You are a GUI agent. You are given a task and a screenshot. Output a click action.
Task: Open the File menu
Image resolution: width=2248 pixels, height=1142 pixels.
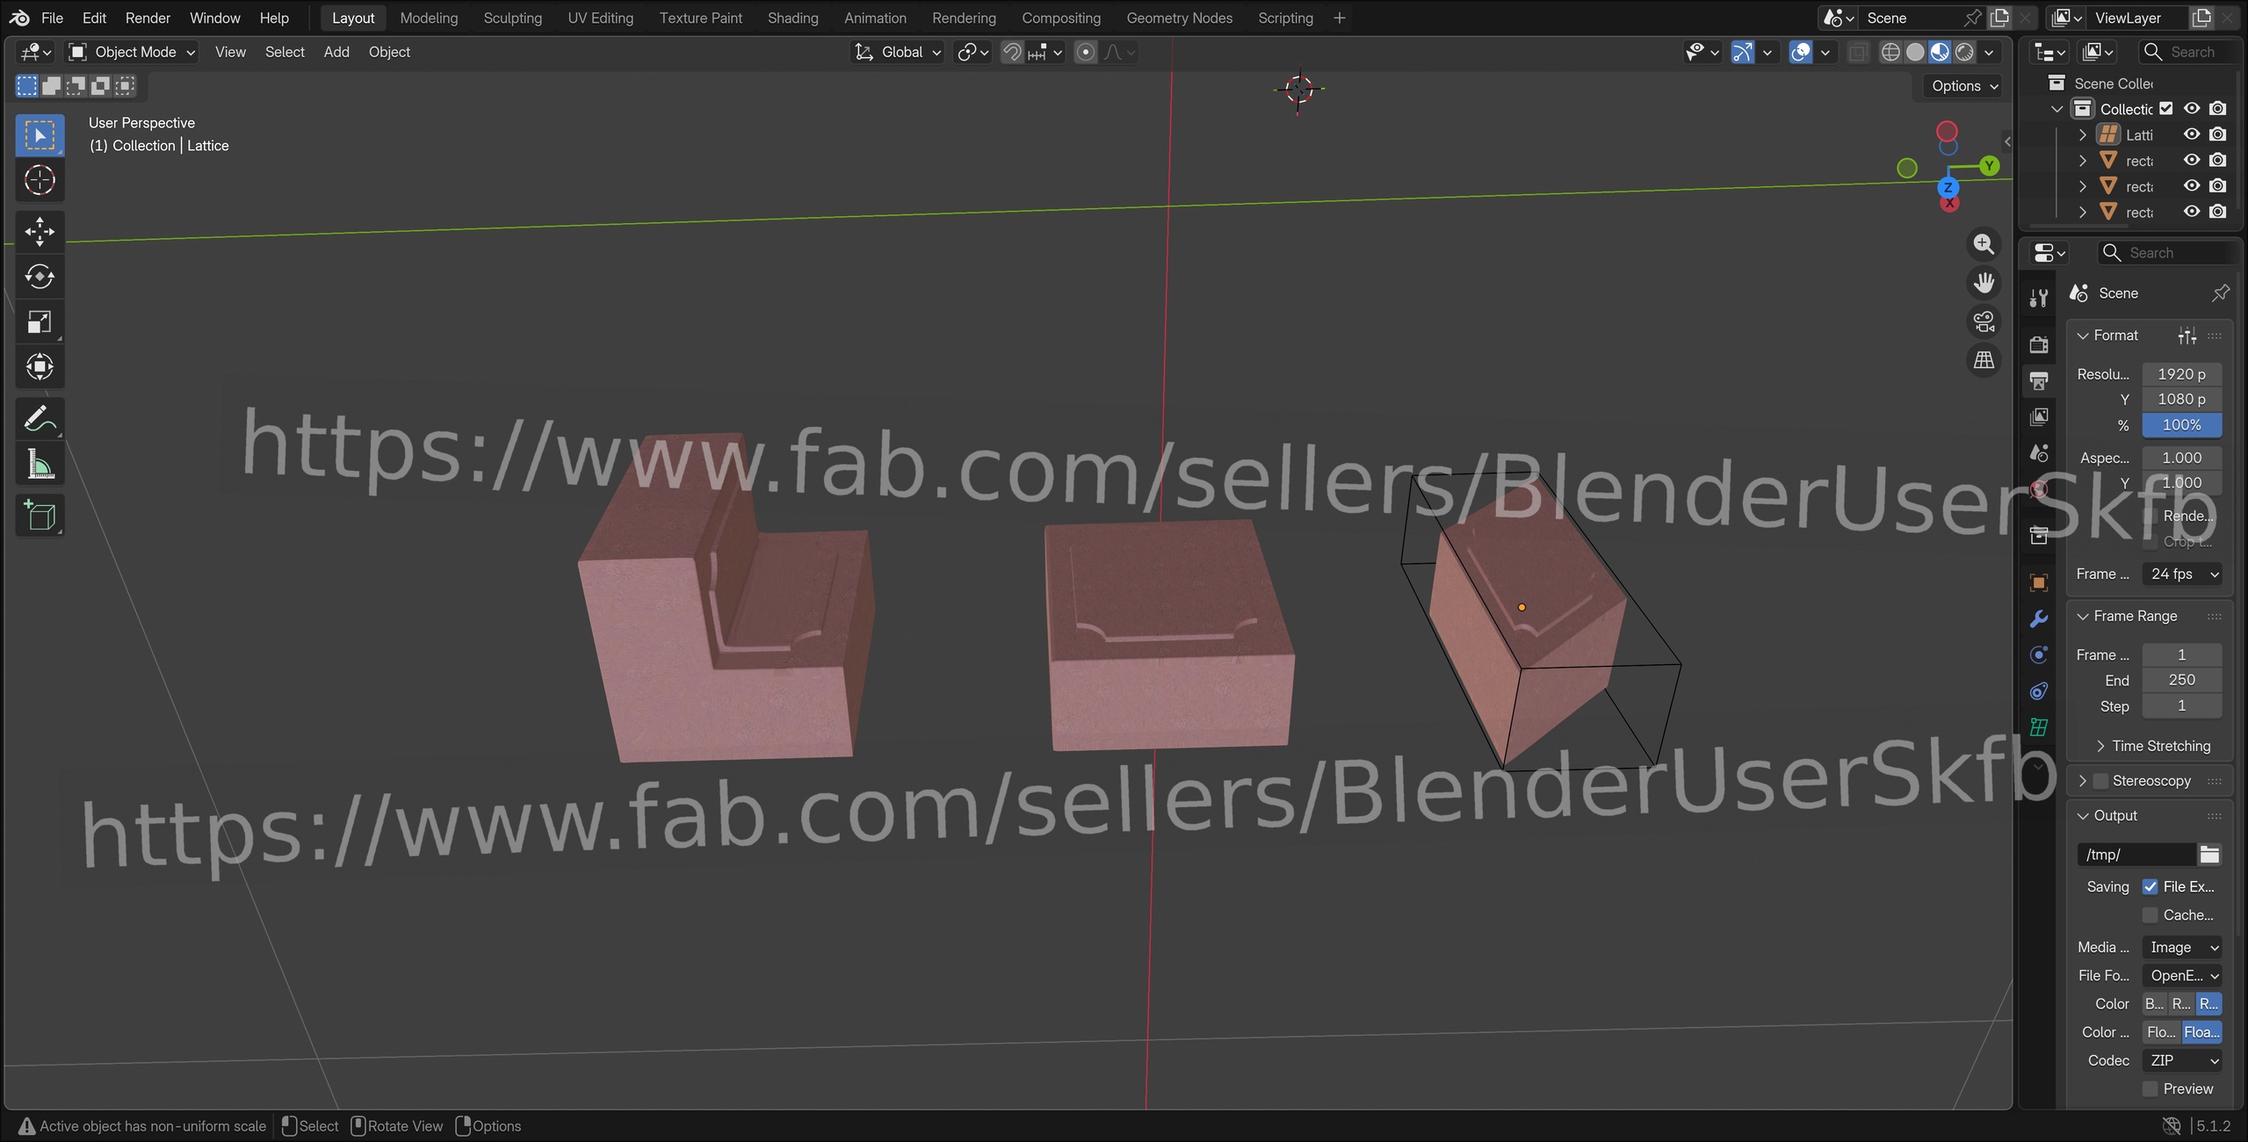(x=52, y=18)
